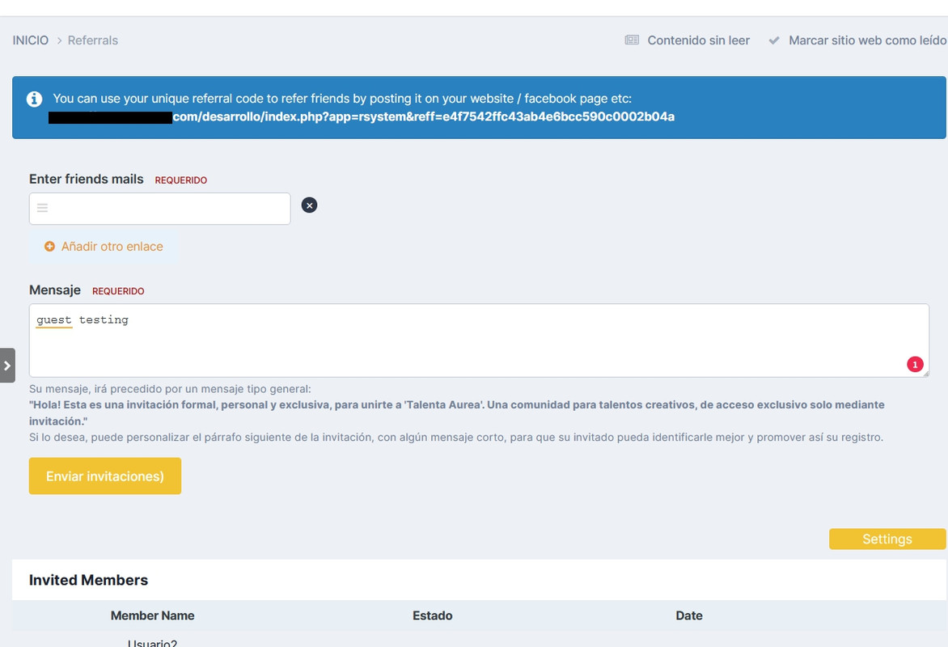Screen dimensions: 948x647
Task: Click into the Mensaje textarea
Action: point(479,340)
